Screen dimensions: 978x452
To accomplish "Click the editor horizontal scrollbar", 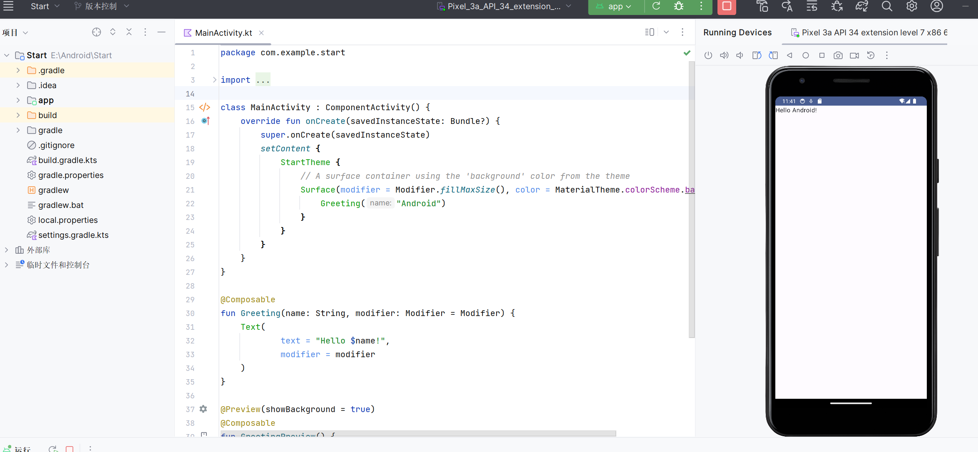I will point(418,433).
